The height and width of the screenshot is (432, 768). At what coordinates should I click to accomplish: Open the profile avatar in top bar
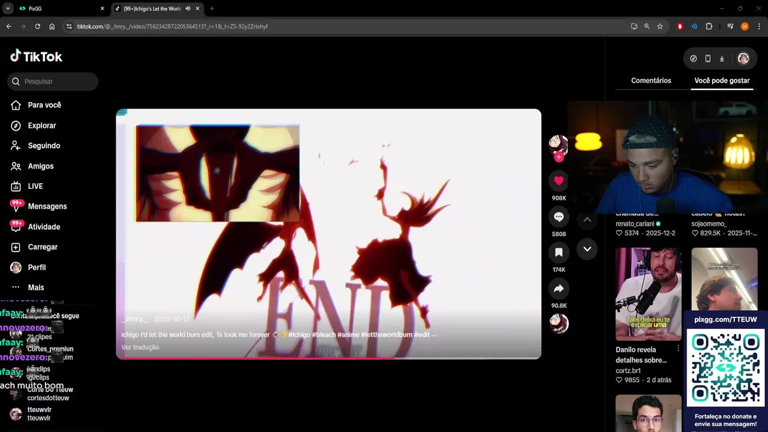point(743,58)
